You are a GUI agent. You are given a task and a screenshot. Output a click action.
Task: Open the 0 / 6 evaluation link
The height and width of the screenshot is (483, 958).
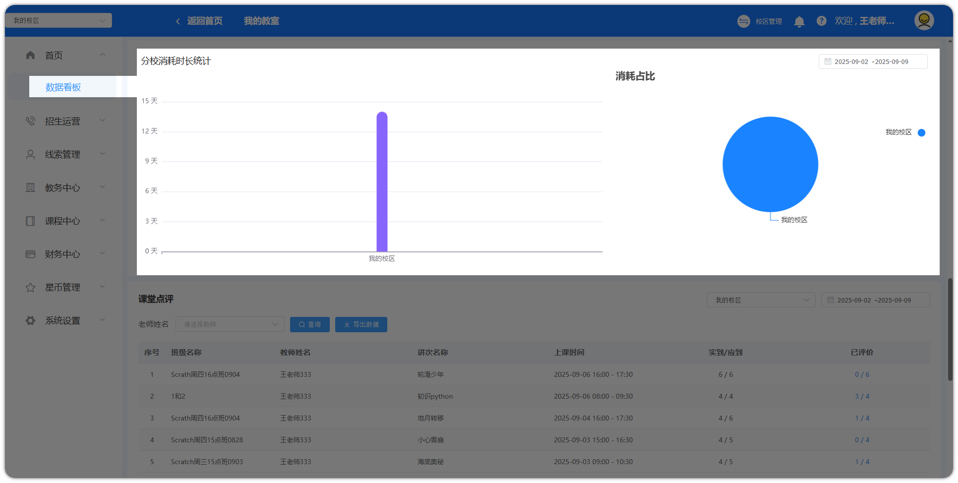pos(862,374)
